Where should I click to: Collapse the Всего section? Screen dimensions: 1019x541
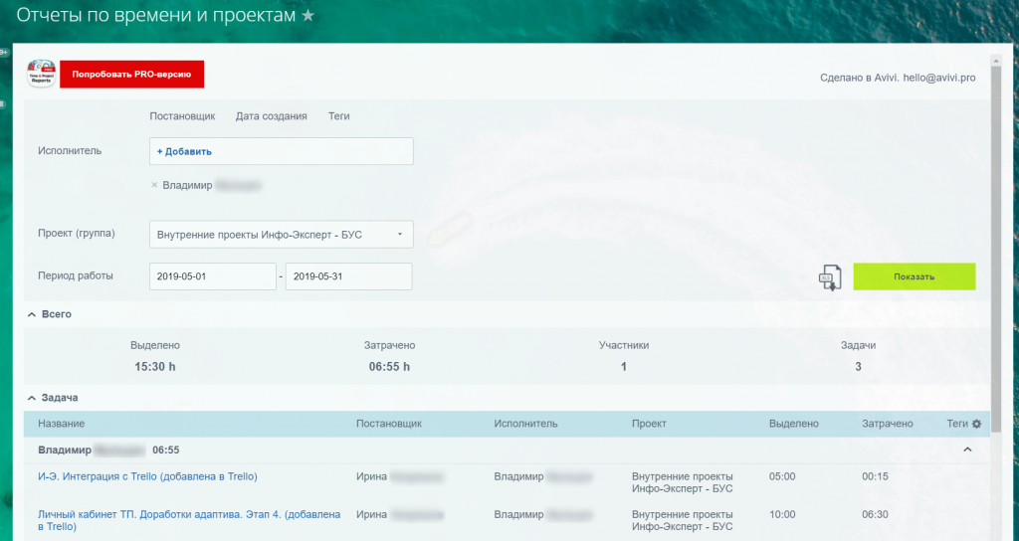32,314
